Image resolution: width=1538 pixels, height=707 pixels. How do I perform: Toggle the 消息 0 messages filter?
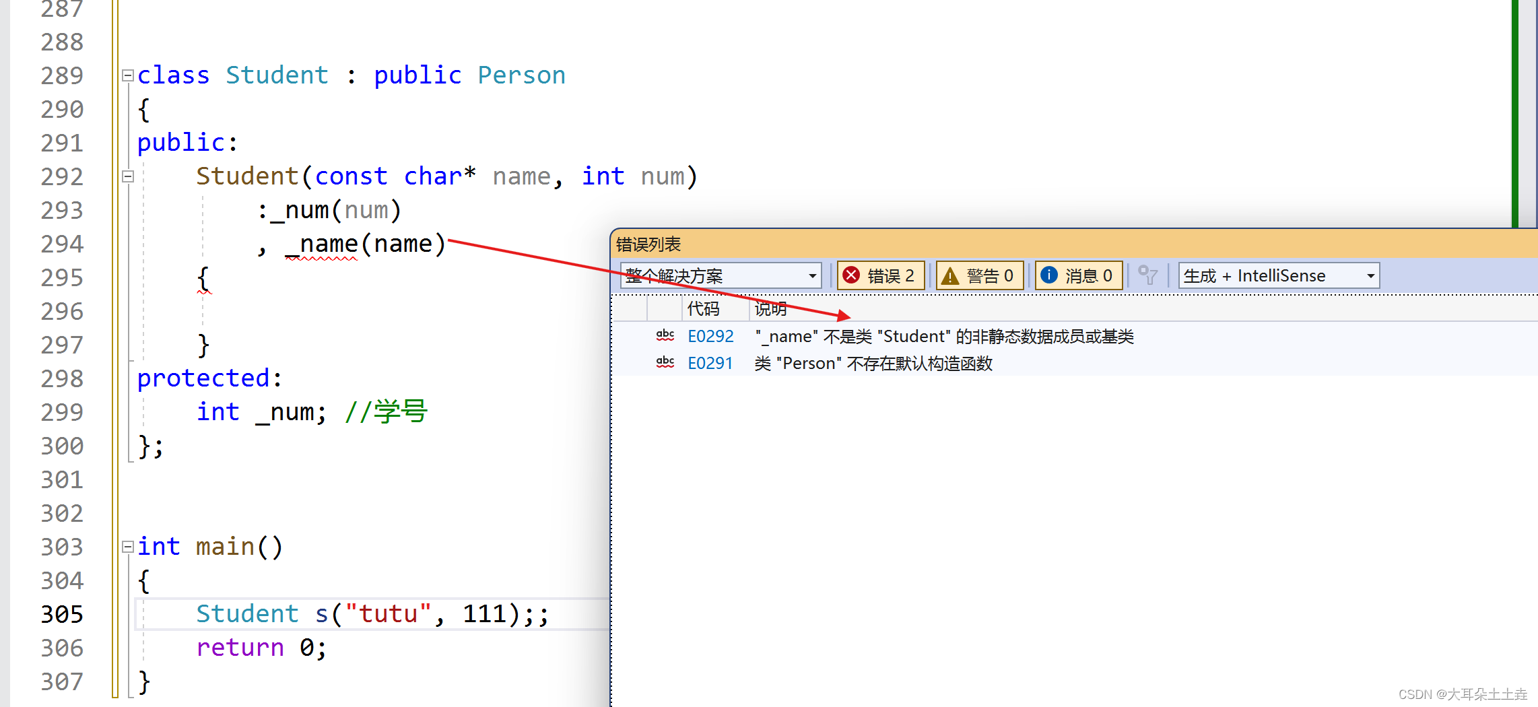tap(1079, 275)
